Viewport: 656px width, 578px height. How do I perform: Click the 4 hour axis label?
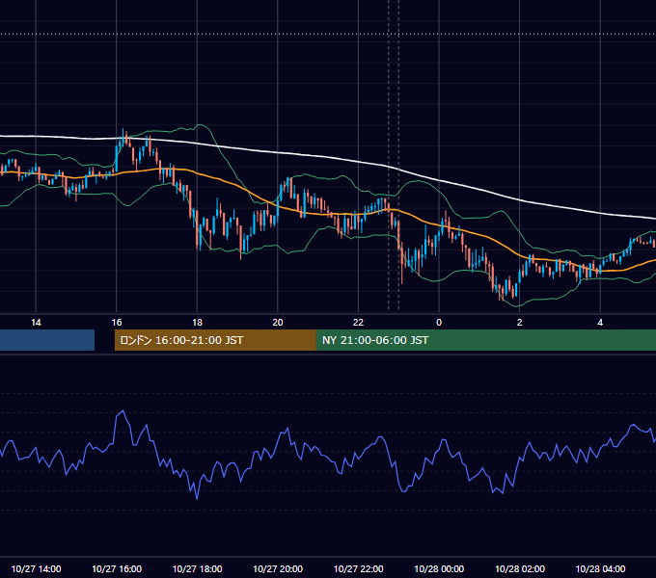(600, 323)
